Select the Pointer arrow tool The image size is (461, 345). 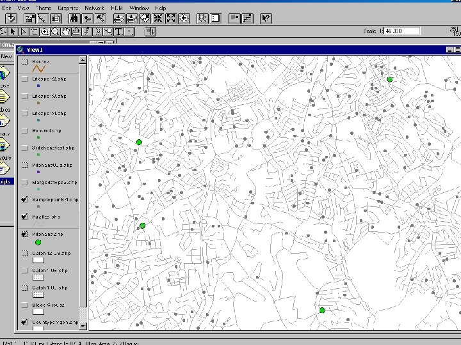pos(13,31)
